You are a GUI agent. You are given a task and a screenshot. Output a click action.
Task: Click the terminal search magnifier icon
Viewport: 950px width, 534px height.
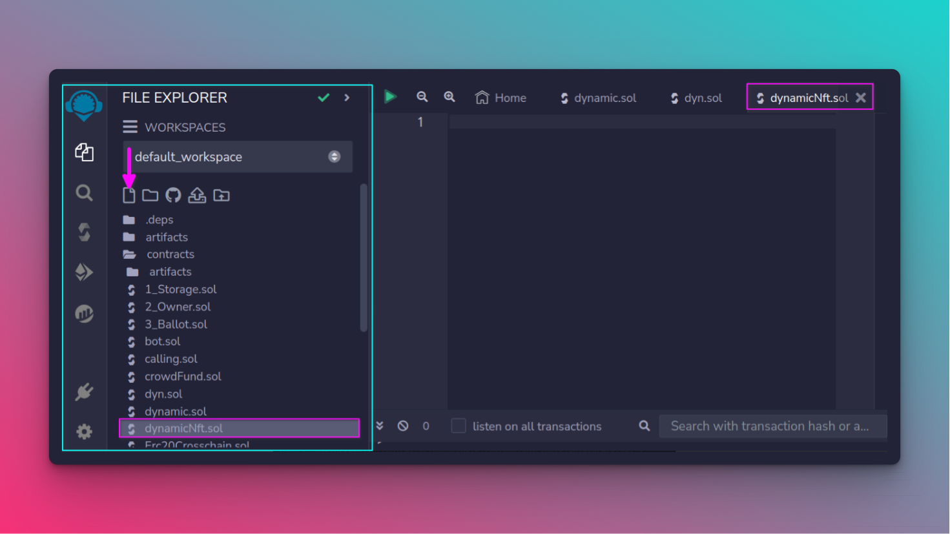pyautogui.click(x=645, y=426)
